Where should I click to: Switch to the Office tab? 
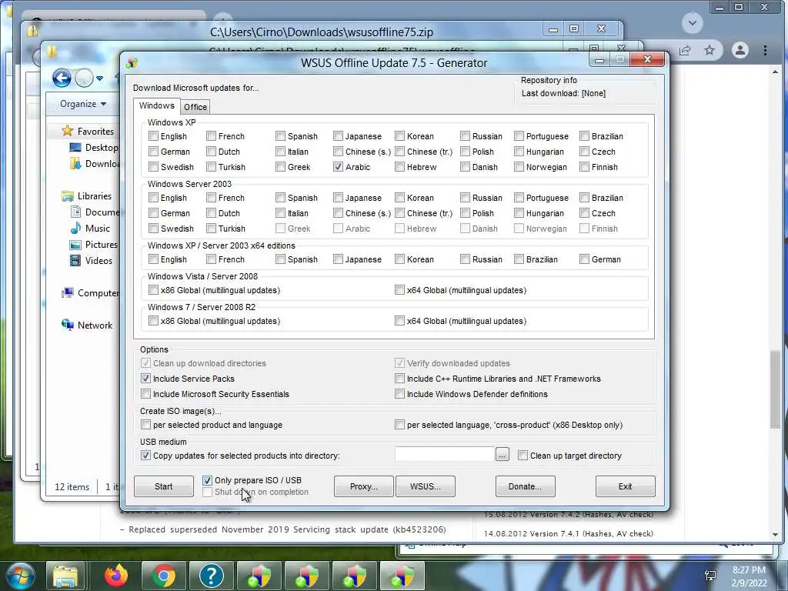tap(195, 106)
